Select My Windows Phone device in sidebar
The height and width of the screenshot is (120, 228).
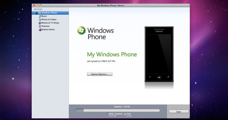[50, 13]
